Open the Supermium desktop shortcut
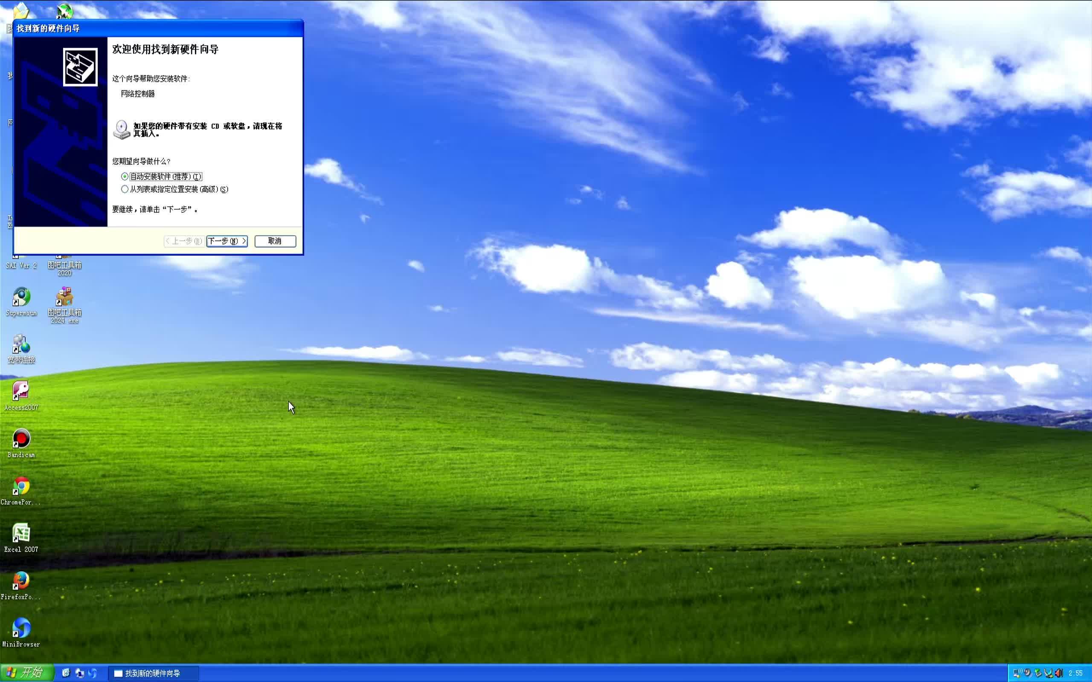Image resolution: width=1092 pixels, height=682 pixels. pyautogui.click(x=21, y=298)
